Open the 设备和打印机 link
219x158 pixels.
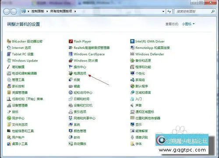click(x=83, y=105)
